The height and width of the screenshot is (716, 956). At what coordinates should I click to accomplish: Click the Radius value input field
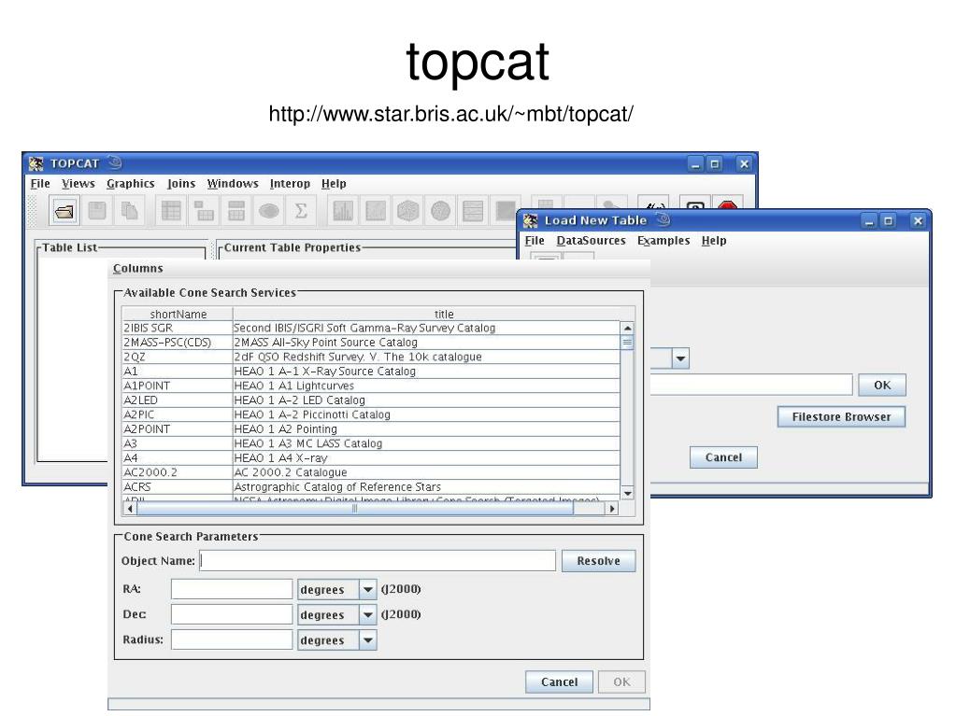pyautogui.click(x=232, y=639)
